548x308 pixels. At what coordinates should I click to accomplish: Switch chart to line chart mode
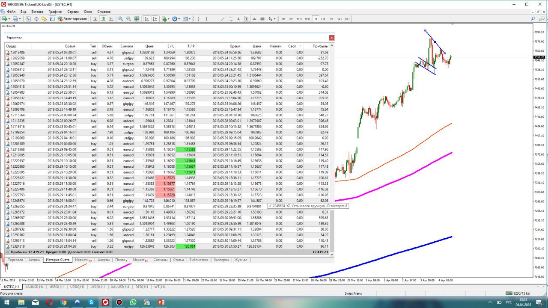pos(111,19)
